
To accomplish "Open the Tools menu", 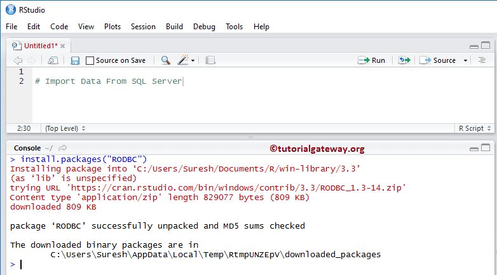I will click(x=235, y=27).
